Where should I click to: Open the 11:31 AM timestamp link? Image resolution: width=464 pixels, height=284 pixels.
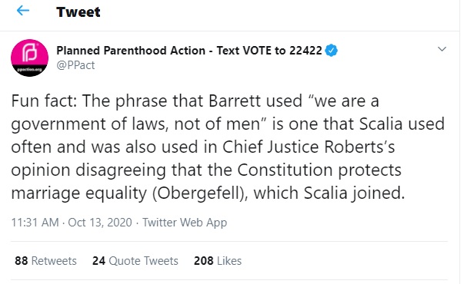pyautogui.click(x=35, y=223)
